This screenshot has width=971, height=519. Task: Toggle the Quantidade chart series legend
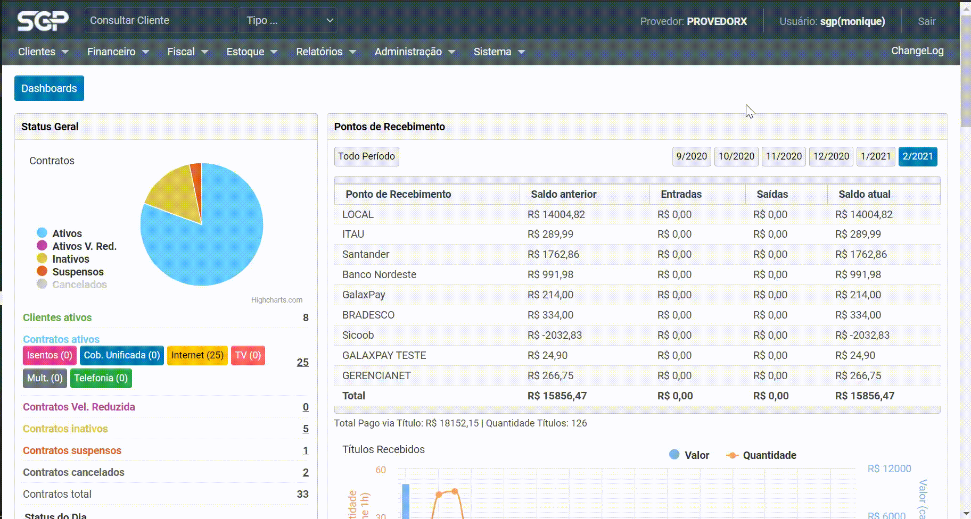(761, 455)
